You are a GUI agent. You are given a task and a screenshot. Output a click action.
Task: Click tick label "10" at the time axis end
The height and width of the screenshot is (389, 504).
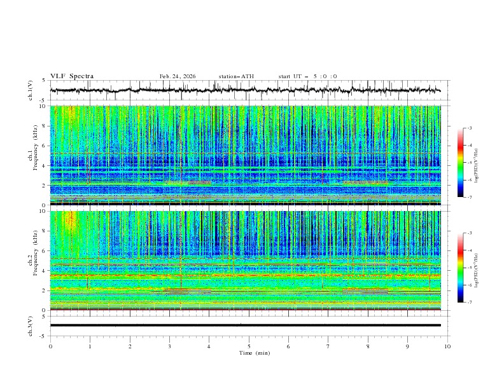(447, 346)
